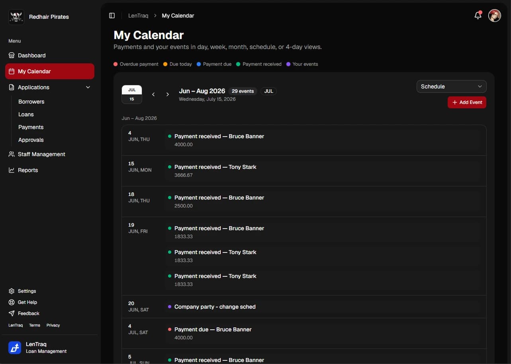Screen dimensions: 511x364
Task: Click the Get Help lifebuoy icon
Action: coord(12,302)
